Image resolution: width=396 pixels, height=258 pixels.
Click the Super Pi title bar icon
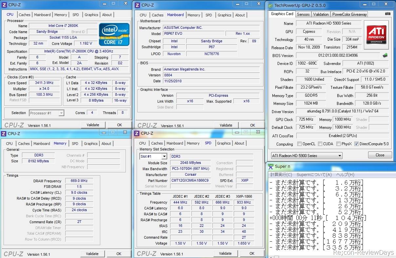click(x=271, y=166)
